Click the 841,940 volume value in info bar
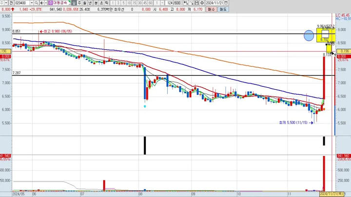Image resolution: width=351 pixels, height=197 pixels. coord(56,9)
